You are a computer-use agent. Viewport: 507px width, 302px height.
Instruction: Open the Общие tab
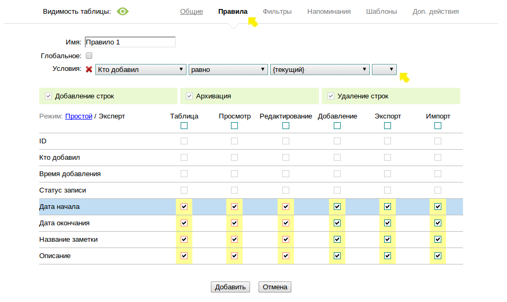(x=191, y=11)
